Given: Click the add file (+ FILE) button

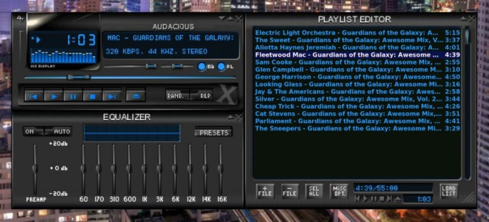Looking at the screenshot, I should pyautogui.click(x=265, y=191).
